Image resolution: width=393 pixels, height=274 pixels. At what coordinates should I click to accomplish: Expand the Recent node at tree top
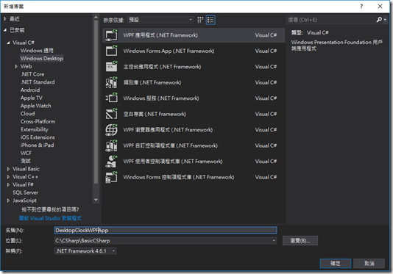click(5, 19)
